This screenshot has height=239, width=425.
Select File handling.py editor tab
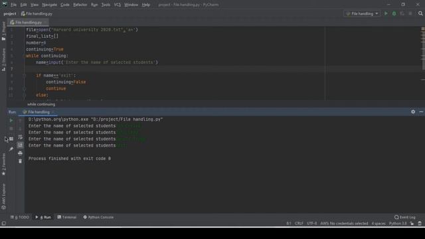[28, 23]
